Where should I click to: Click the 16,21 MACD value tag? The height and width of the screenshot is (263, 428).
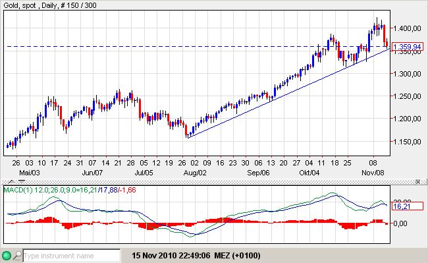(x=407, y=206)
